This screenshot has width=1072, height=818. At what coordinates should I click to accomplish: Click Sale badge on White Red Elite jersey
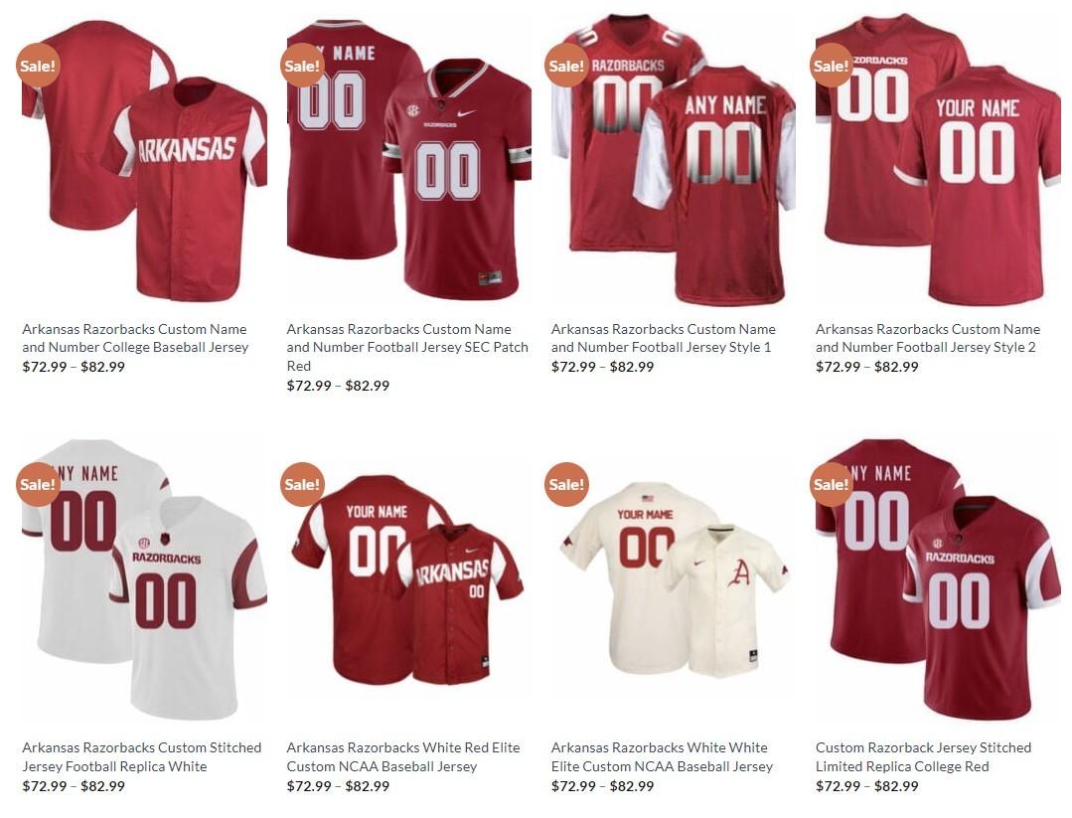point(302,484)
